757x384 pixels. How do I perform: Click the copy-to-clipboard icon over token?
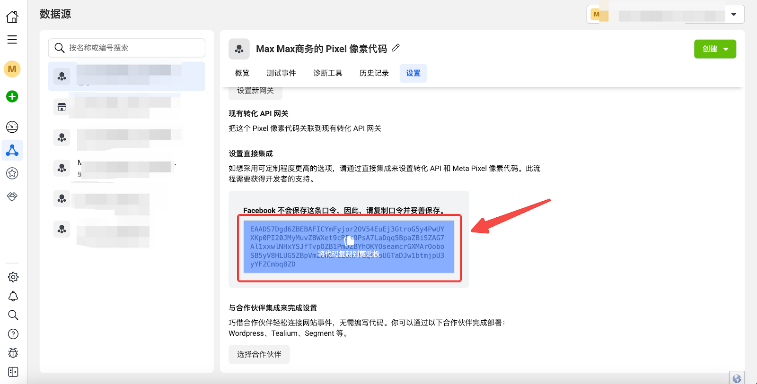coord(349,240)
